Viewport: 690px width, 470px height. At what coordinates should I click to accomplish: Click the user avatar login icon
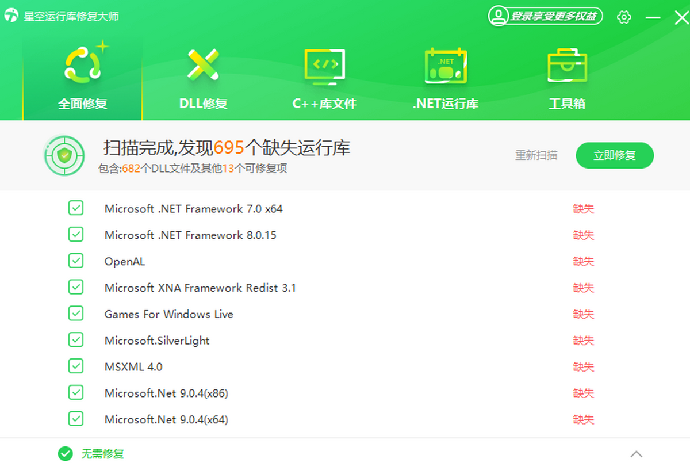(498, 16)
